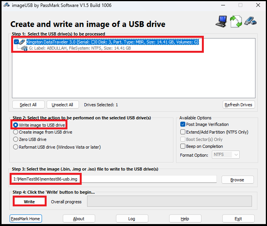Click the Unselect All button
This screenshot has width=267, height=226.
click(62, 105)
